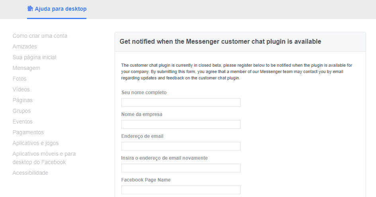
Task: Focus the Seu nome completo field
Action: pos(181,102)
